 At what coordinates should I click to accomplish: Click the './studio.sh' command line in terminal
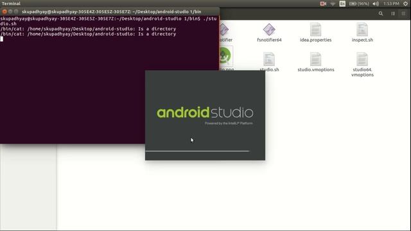point(109,21)
